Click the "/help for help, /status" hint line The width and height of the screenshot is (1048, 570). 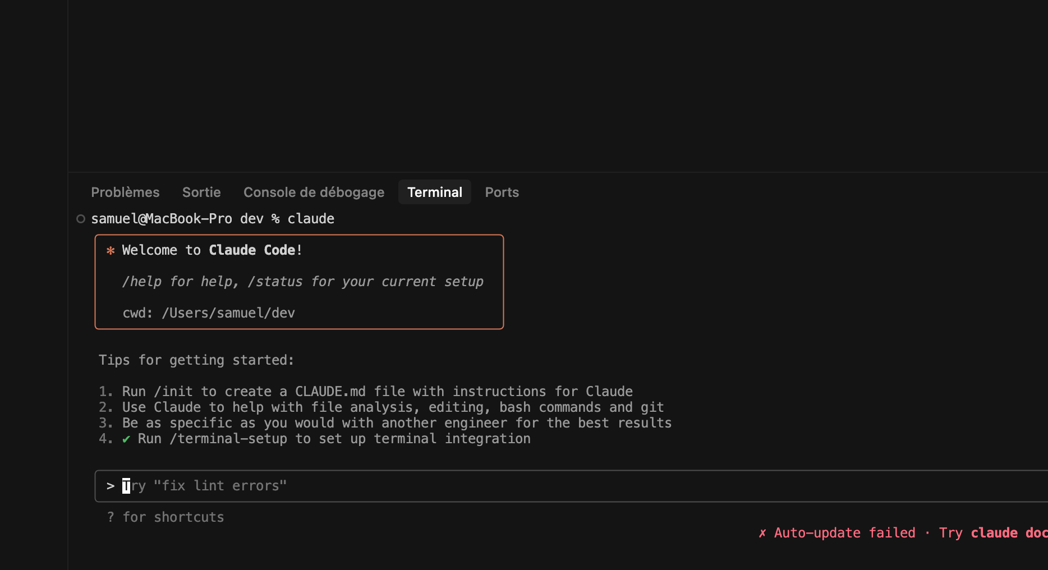pyautogui.click(x=303, y=282)
